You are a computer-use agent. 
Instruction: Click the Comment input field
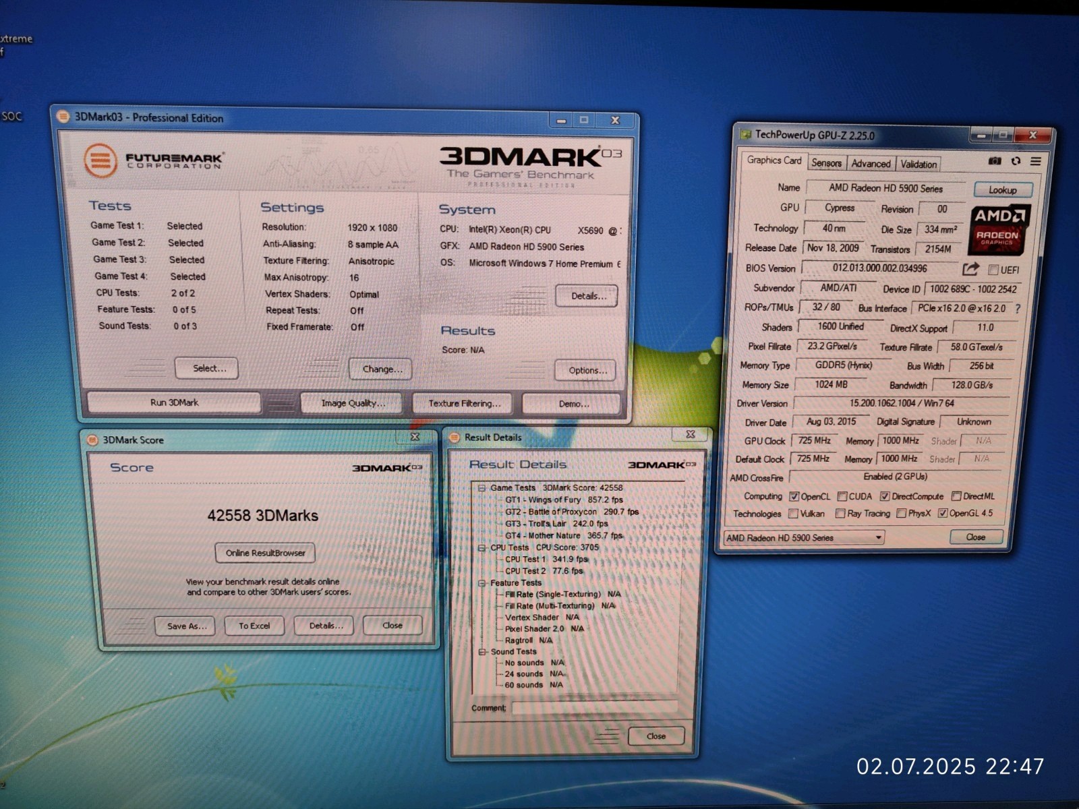point(594,707)
